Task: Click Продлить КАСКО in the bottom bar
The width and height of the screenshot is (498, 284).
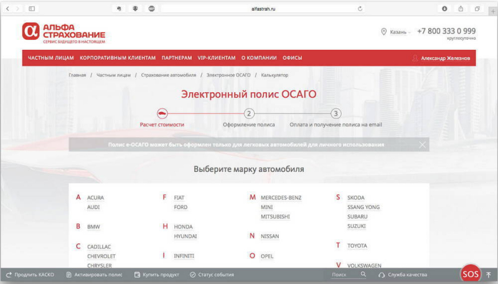Action: tap(30, 275)
